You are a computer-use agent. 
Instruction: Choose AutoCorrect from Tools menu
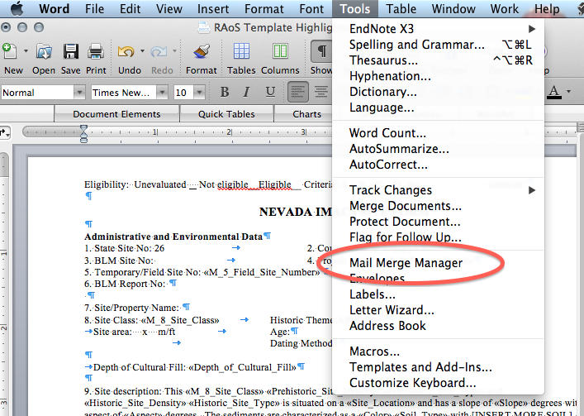(438, 165)
